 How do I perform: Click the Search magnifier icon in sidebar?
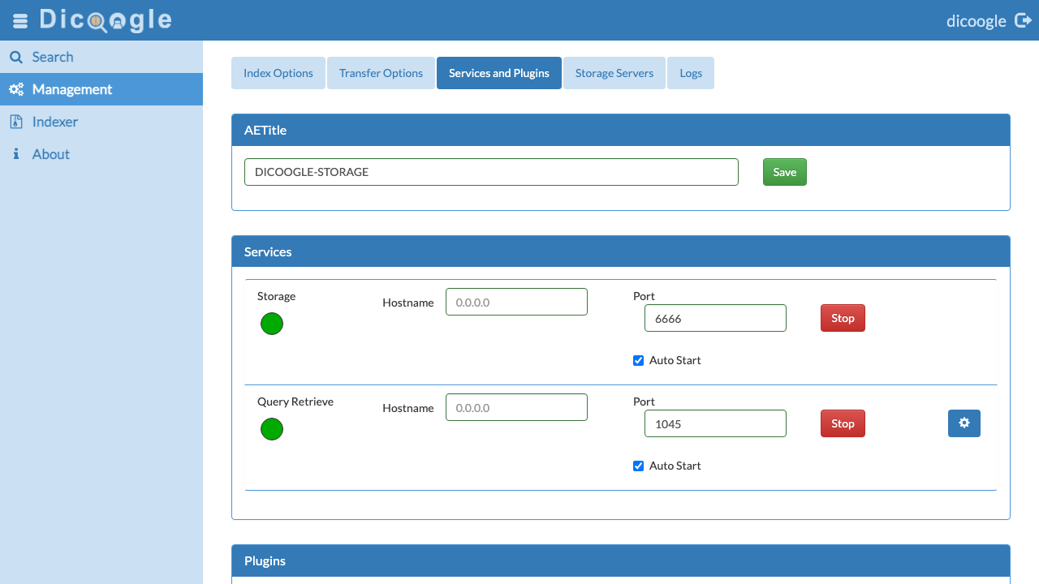coord(15,57)
